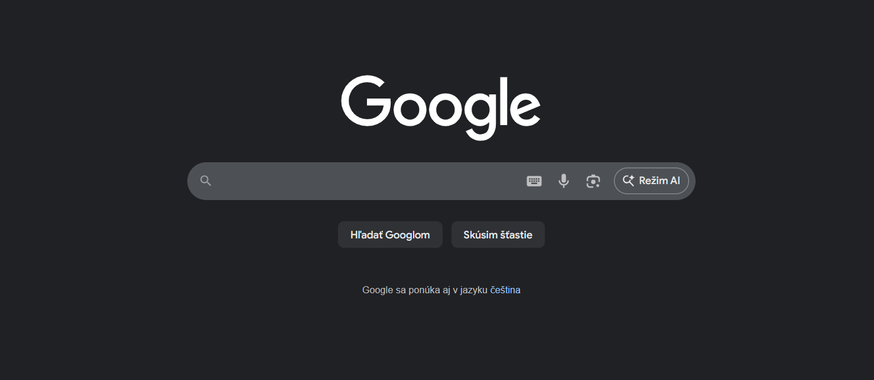Open Režim AI mode
This screenshot has width=874, height=380.
[651, 181]
